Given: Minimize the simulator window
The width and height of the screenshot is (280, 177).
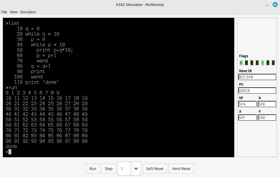Looking at the screenshot, I should coord(267,5).
